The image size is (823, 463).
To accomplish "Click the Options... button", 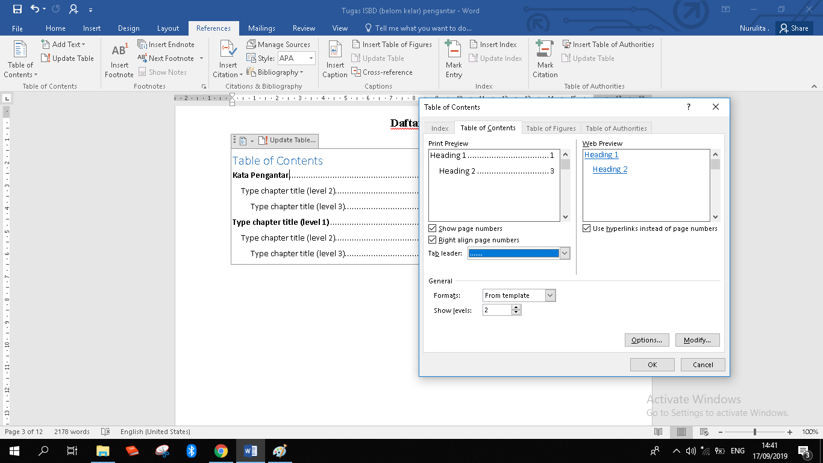I will coord(646,340).
